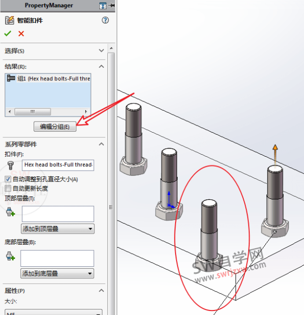Click the results horizontal scrollbar thumb
Screen dimensions: 304x315
click(x=33, y=112)
